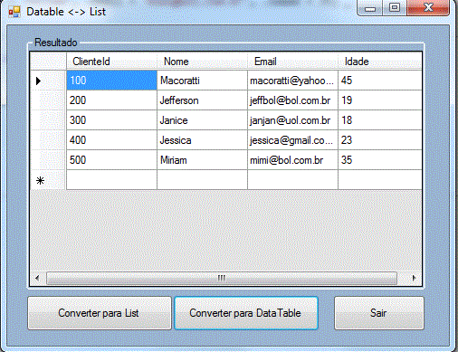Viewport: 458px width, 352px height.
Task: Close the Datable <-> List window
Action: click(428, 8)
